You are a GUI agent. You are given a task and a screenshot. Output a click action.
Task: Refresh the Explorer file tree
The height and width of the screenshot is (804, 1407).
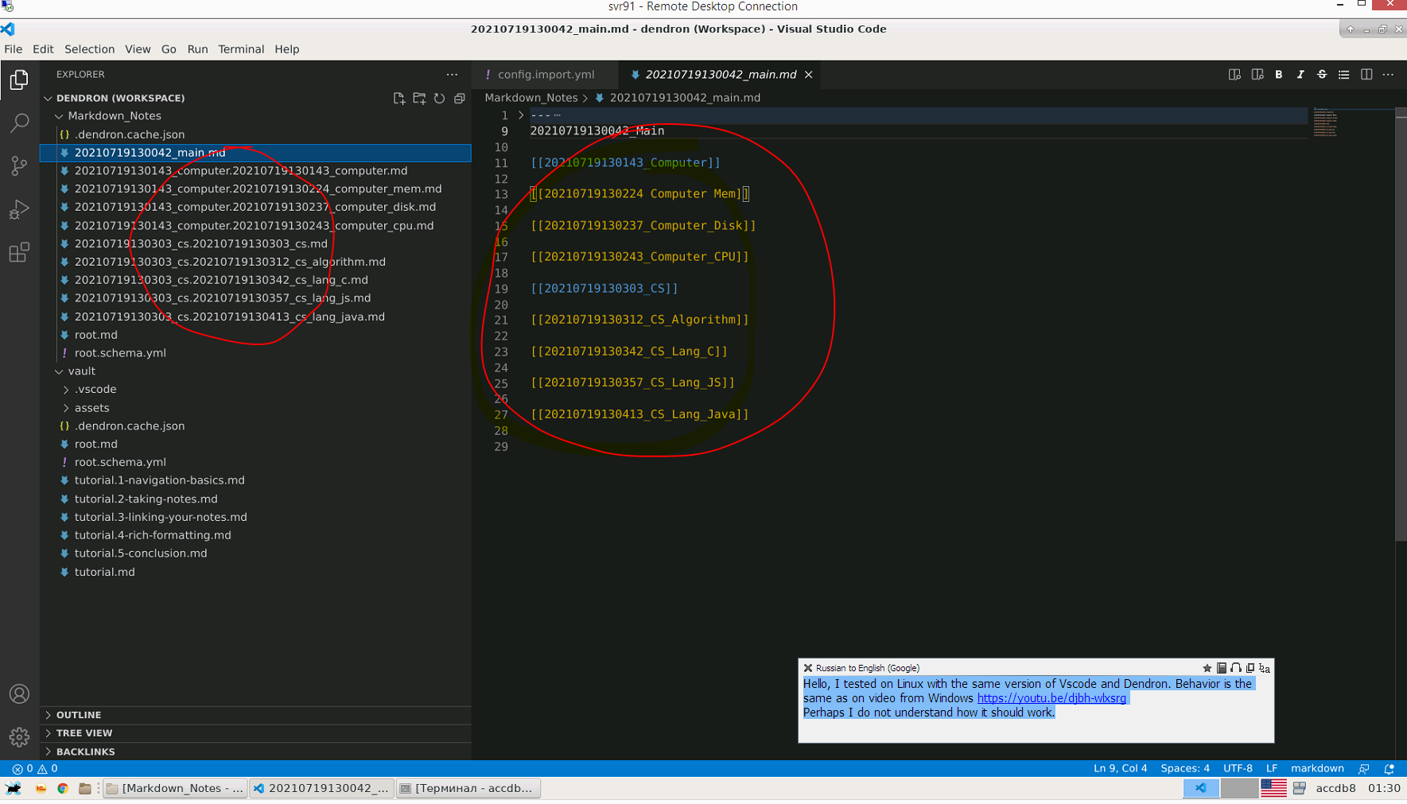(440, 98)
